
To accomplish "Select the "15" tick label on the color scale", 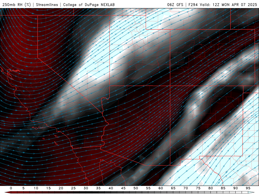I will click(x=48, y=188).
